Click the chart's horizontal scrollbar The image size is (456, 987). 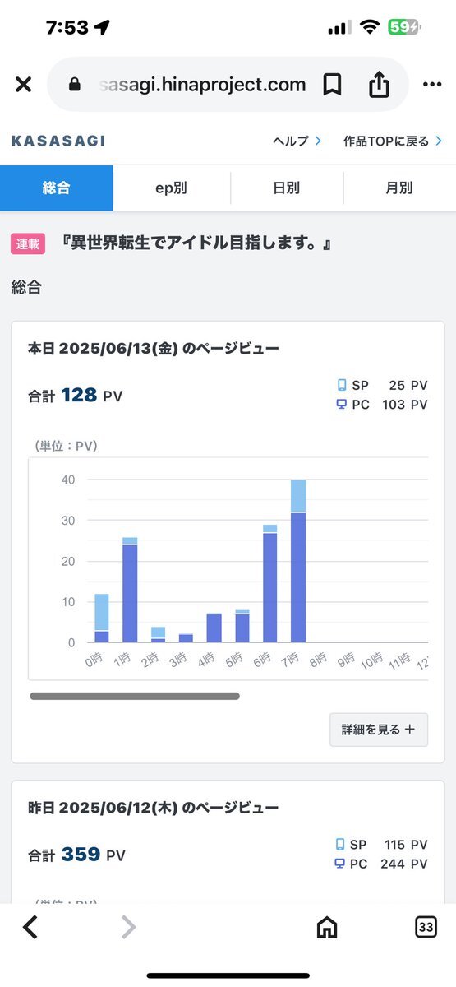pos(135,697)
